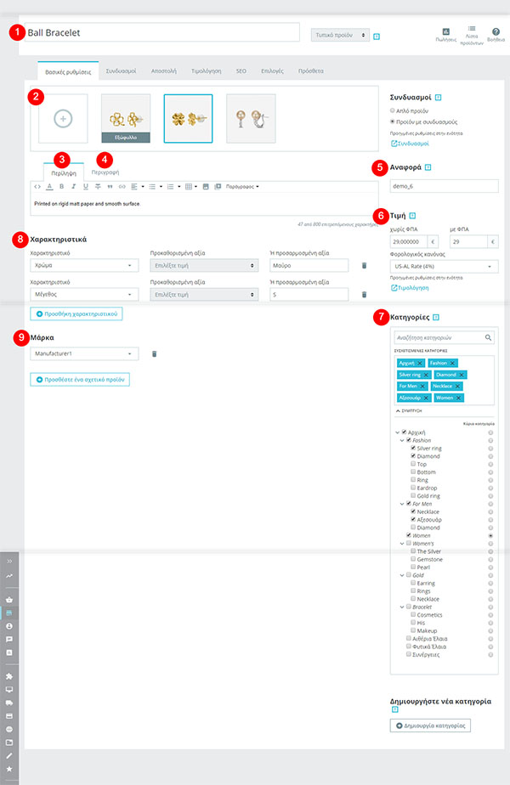The height and width of the screenshot is (785, 510).
Task: Apply italic formatting in the summary editor
Action: point(74,187)
